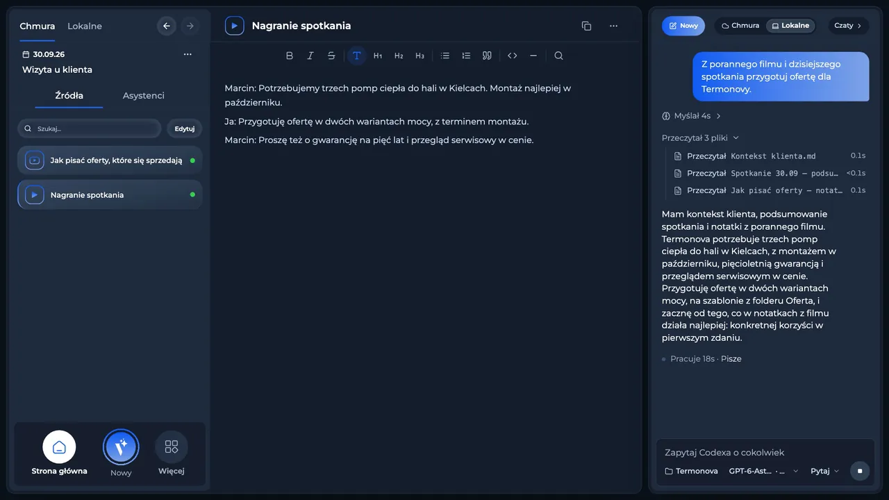The width and height of the screenshot is (889, 500).
Task: Choose the Termonova project folder
Action: pyautogui.click(x=691, y=471)
